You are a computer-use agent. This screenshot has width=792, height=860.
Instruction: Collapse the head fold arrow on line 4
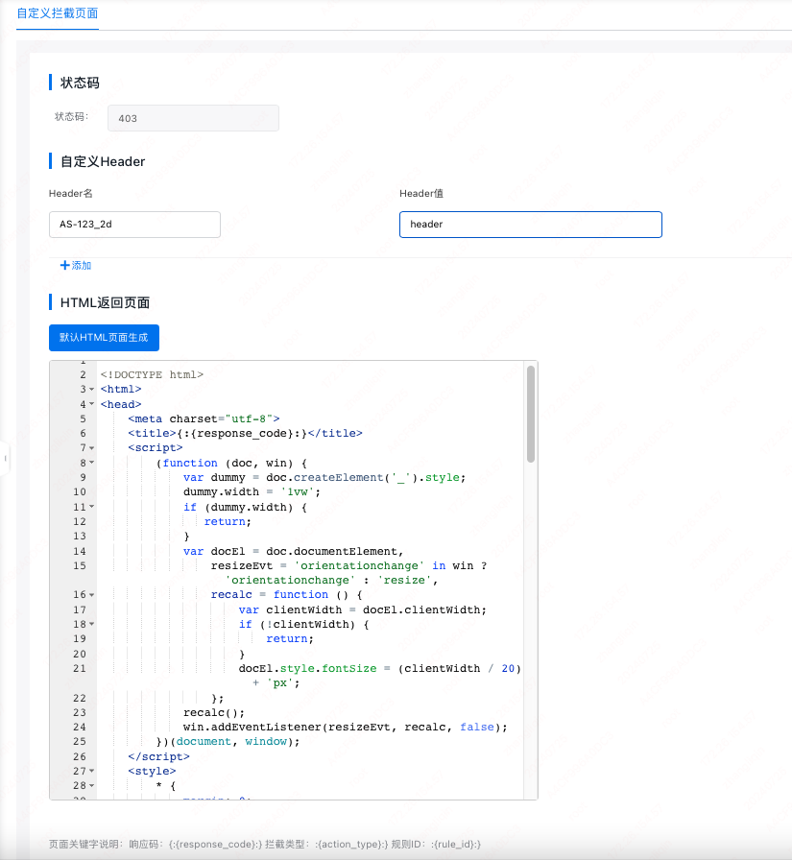click(x=91, y=404)
